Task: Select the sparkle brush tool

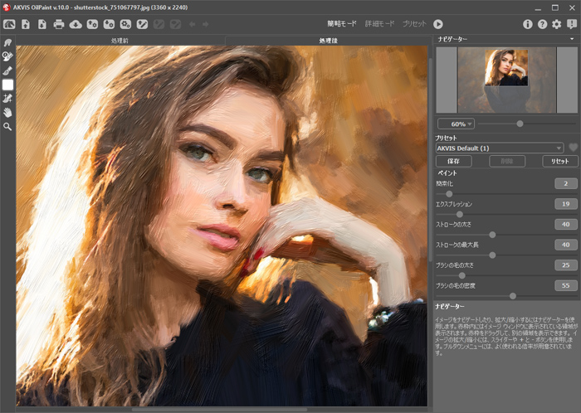Action: click(7, 99)
